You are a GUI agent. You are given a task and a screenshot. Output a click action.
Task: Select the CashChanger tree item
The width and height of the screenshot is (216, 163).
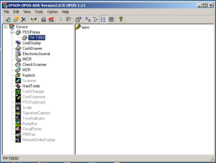[x=33, y=91]
